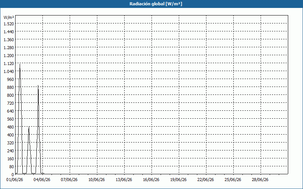Screen dimensions: 303x189
Task: Click the W/m² unit label on the y-axis
Action: coord(9,17)
